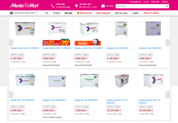The image size is (178, 123).
Task: Show next products in top row
Action: [168, 43]
